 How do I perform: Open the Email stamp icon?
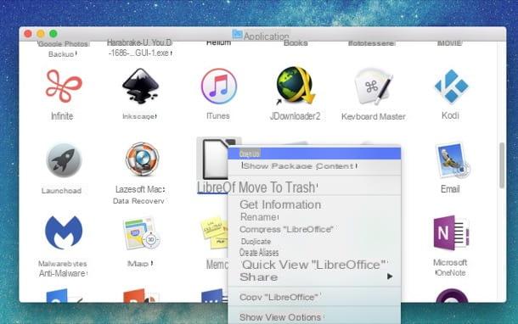[452, 159]
